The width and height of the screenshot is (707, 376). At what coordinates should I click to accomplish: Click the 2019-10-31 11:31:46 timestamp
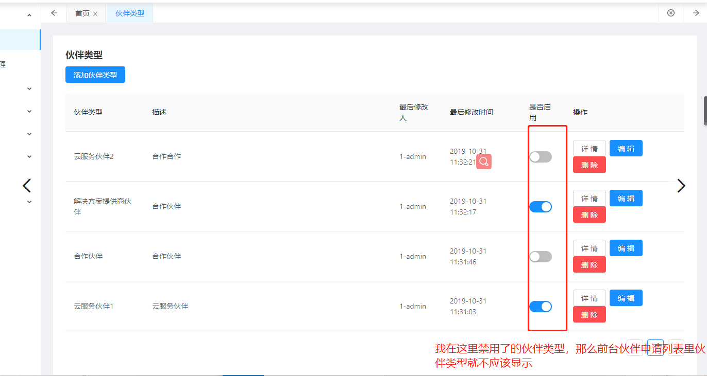(468, 256)
